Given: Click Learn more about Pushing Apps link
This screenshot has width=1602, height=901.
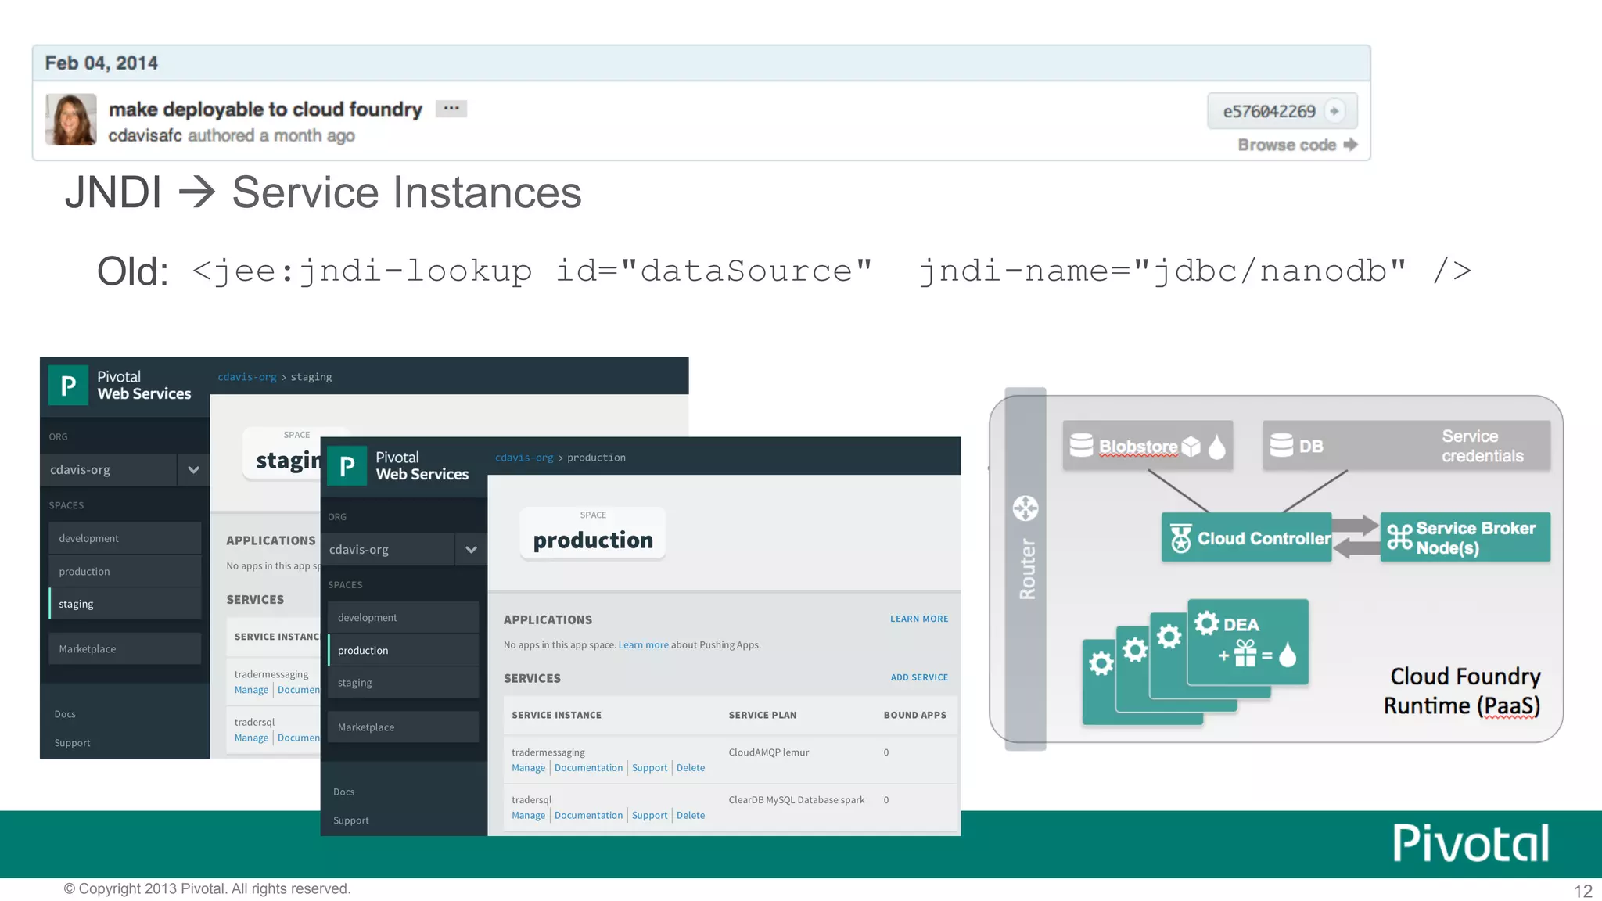Looking at the screenshot, I should pyautogui.click(x=643, y=645).
